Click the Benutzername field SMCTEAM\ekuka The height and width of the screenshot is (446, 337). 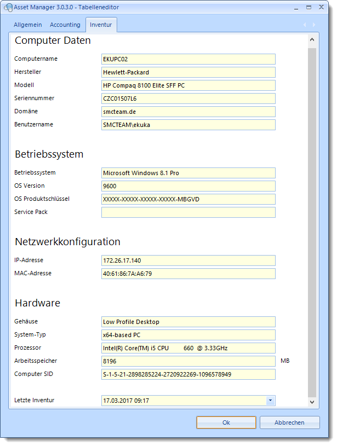click(x=189, y=125)
